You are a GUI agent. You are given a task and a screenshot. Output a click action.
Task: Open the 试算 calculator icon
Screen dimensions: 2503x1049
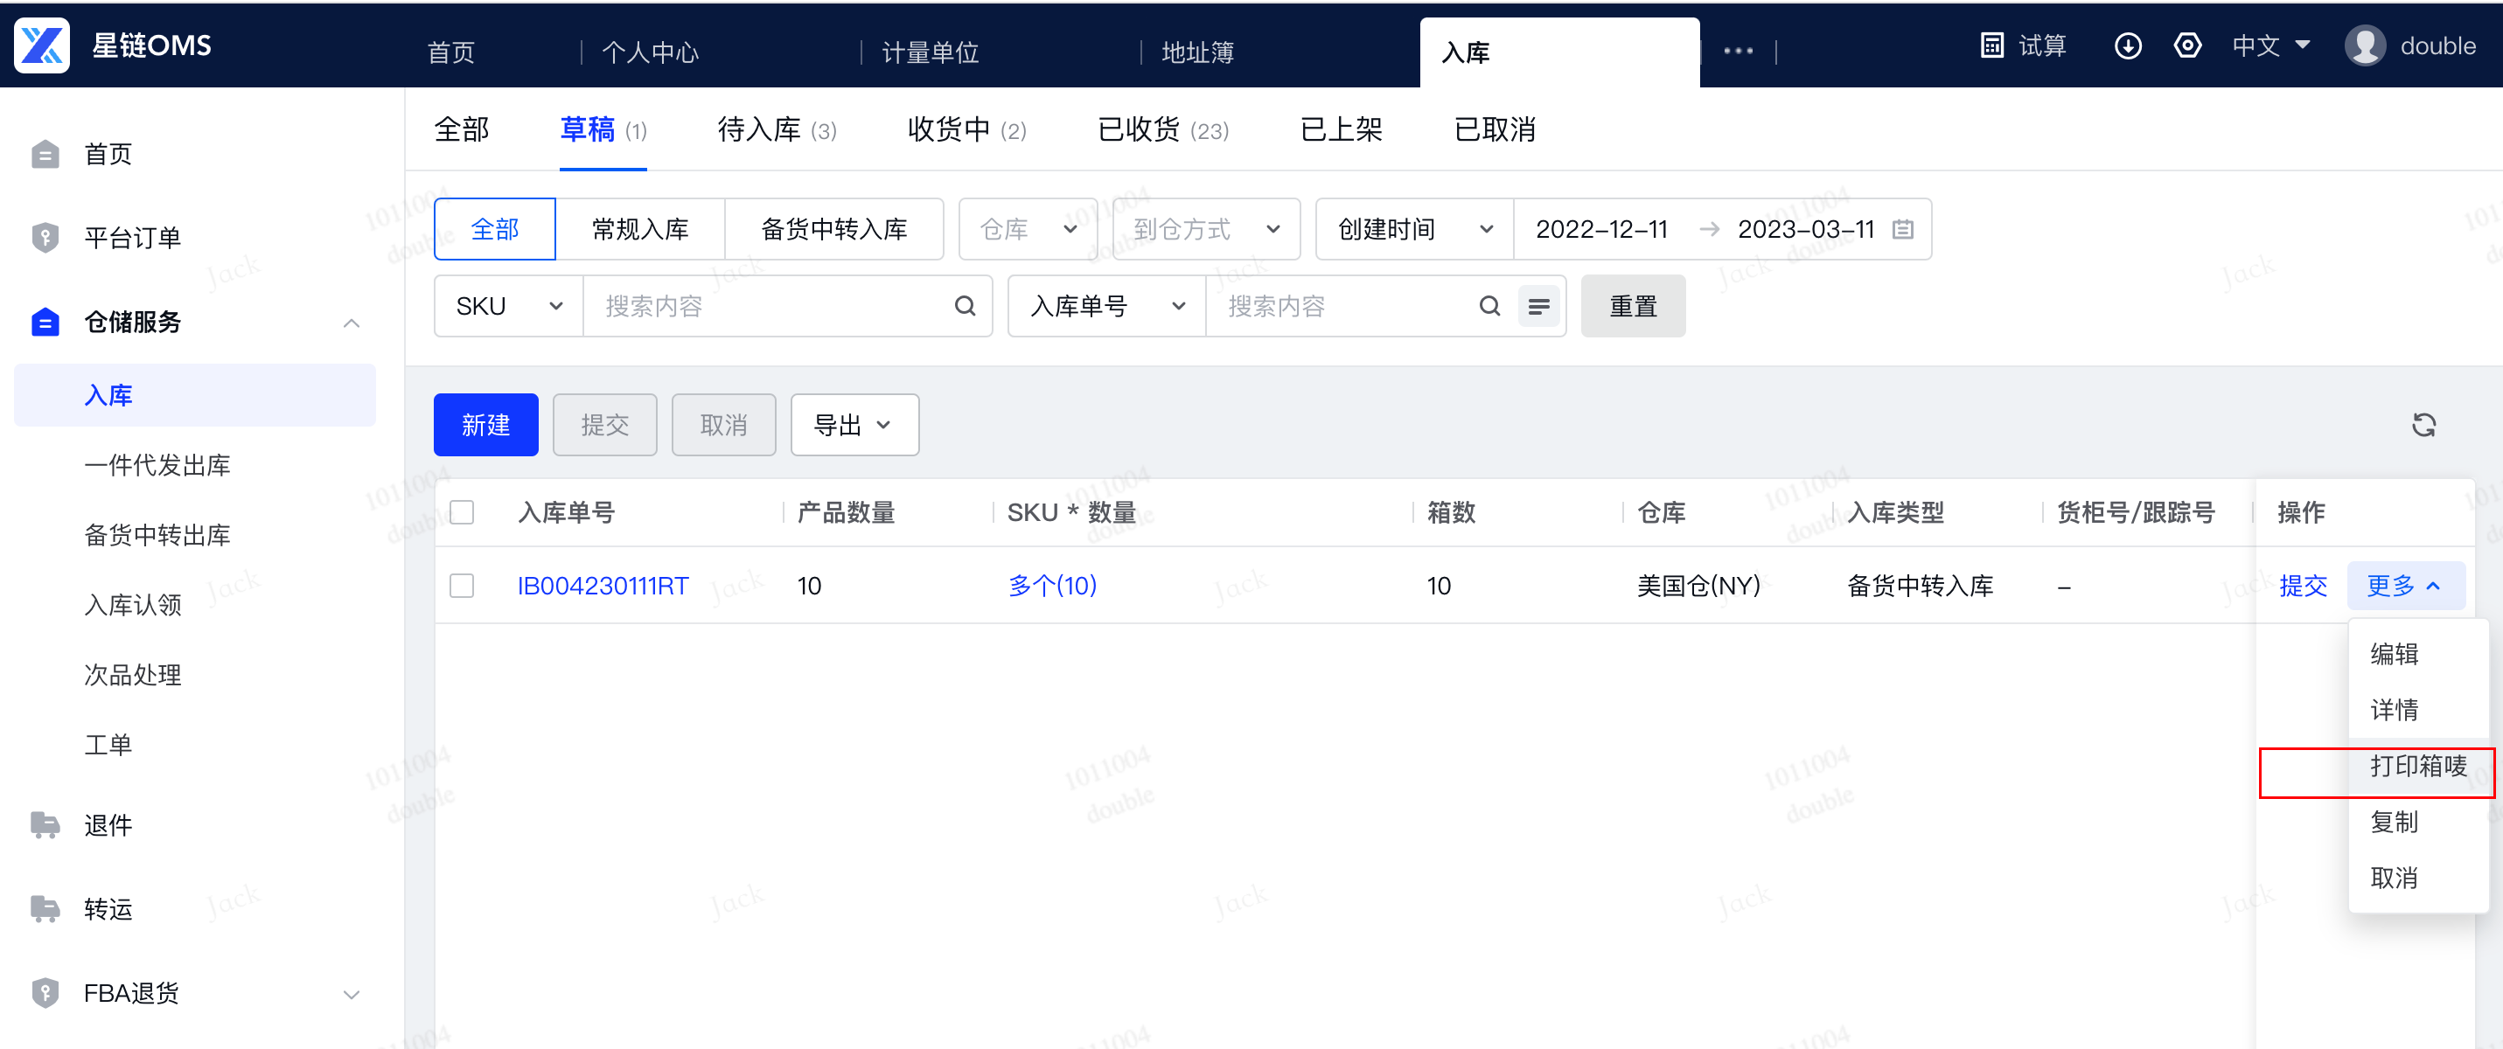pyautogui.click(x=1992, y=45)
